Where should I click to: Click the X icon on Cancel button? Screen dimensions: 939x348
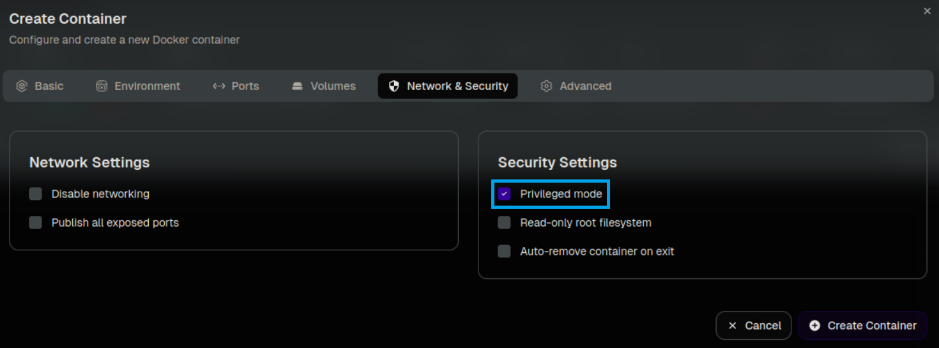coord(733,326)
